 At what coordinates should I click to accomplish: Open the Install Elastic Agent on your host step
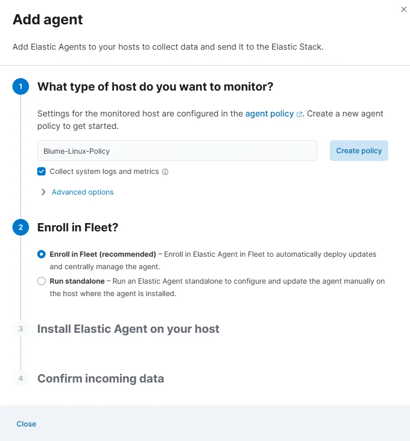[x=128, y=329]
